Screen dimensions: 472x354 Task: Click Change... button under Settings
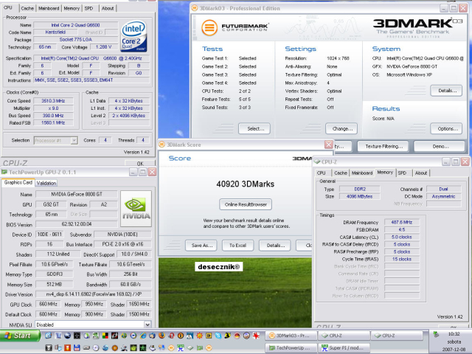(x=341, y=128)
